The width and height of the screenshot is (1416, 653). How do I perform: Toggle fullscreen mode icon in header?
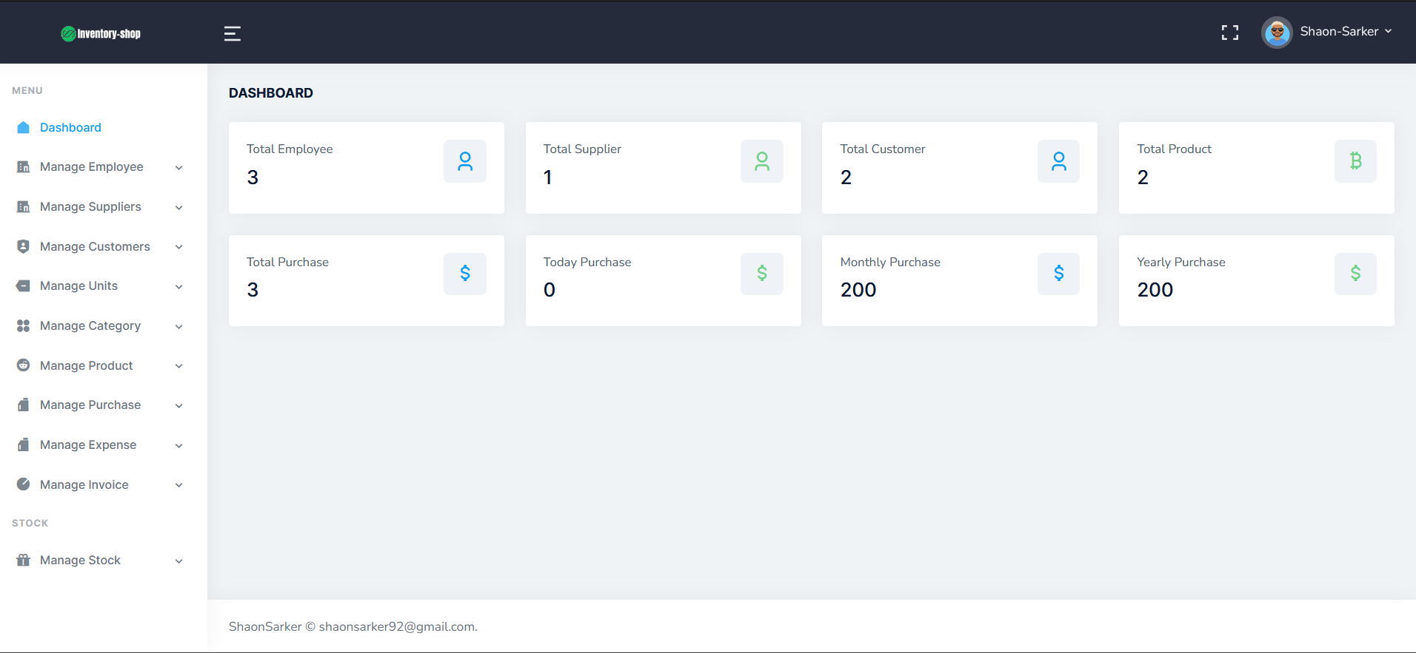(1229, 33)
